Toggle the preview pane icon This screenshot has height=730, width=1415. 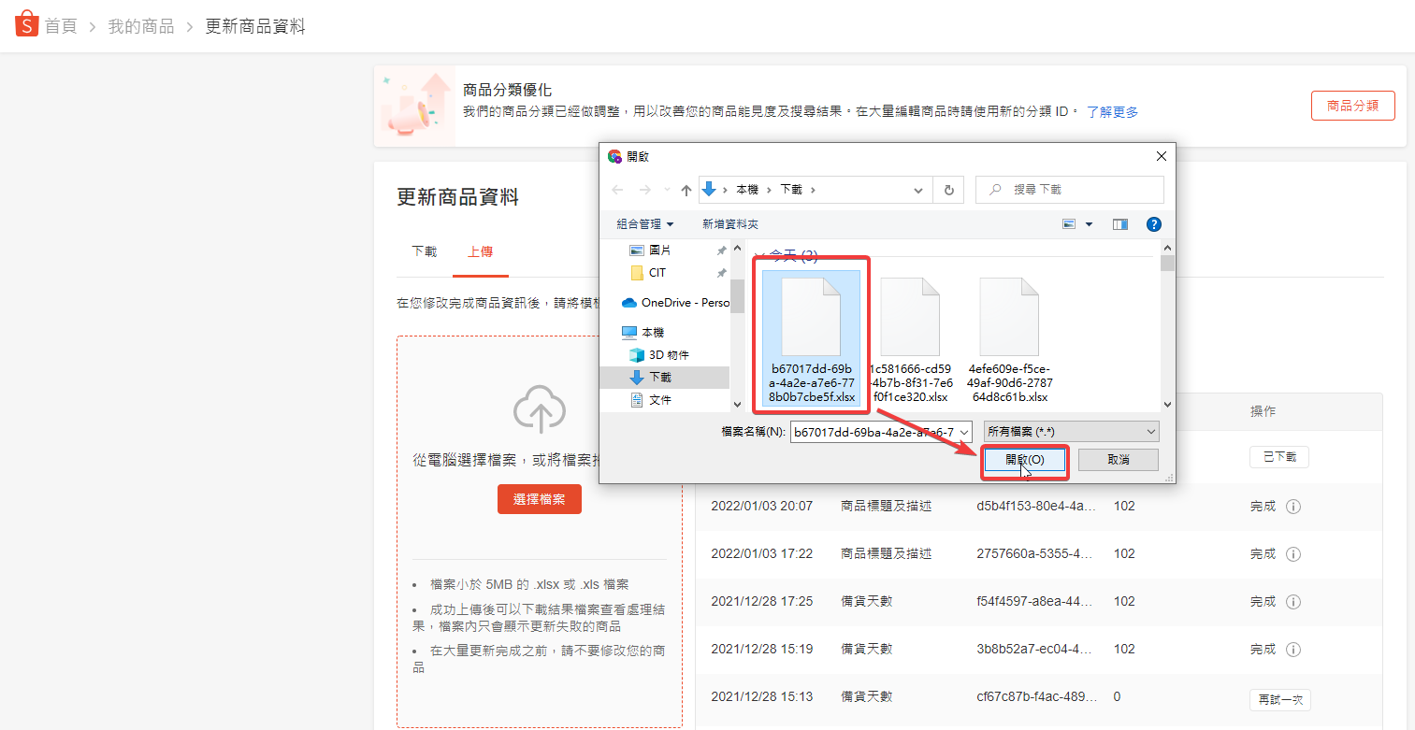coord(1119,224)
